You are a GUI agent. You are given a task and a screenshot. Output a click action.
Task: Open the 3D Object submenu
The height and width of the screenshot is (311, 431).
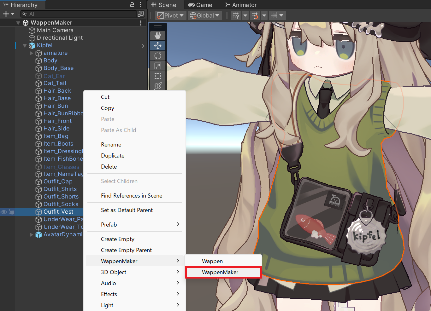tap(135, 272)
